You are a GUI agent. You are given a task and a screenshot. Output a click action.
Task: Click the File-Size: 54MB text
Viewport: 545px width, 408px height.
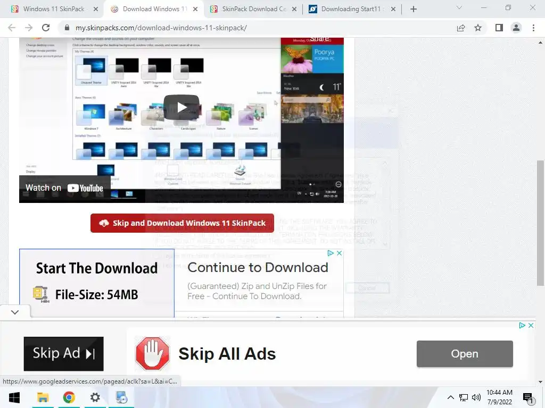click(x=97, y=295)
